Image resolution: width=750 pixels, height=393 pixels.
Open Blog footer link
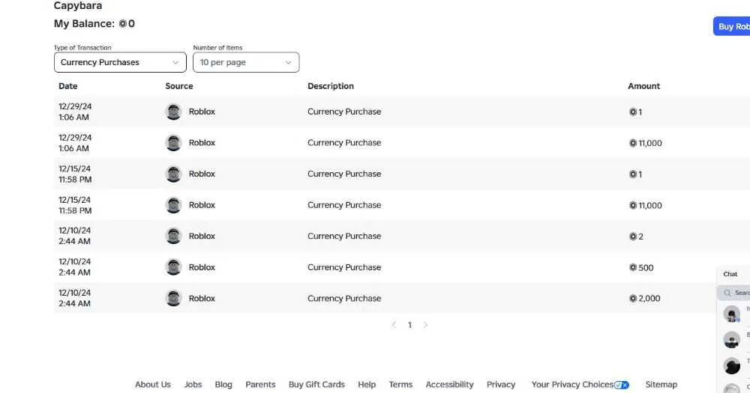(x=223, y=385)
